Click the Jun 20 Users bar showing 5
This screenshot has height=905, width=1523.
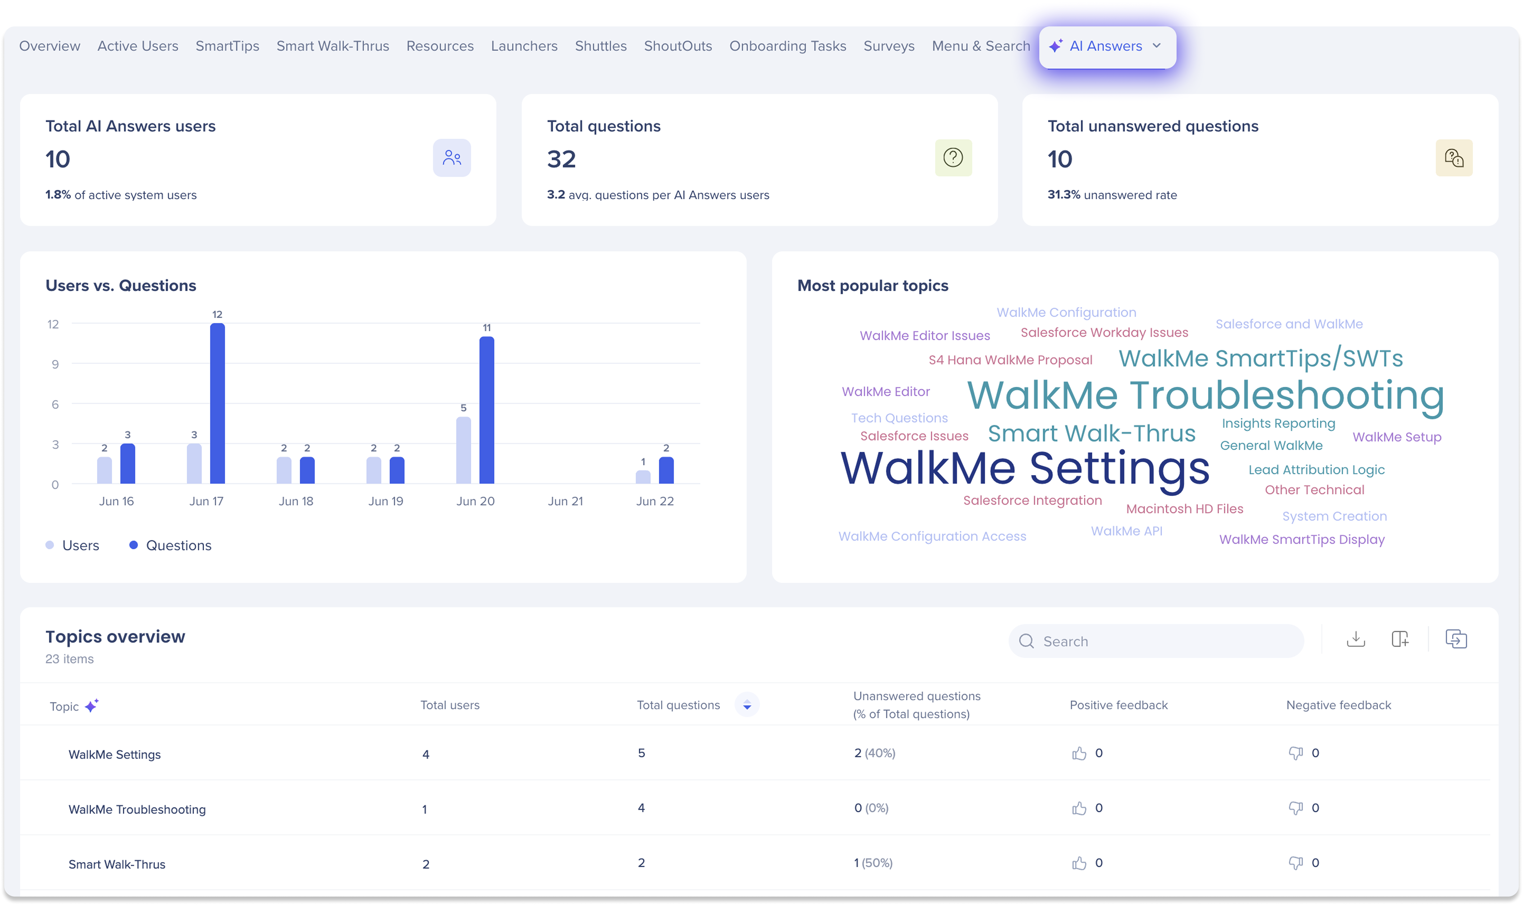pyautogui.click(x=464, y=450)
